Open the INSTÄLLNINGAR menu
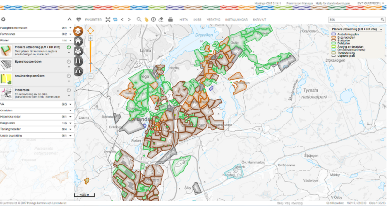The height and width of the screenshot is (206, 387). (237, 19)
